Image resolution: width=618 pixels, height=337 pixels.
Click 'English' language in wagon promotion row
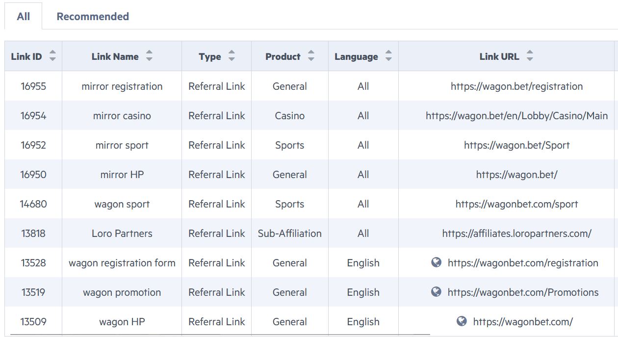click(x=363, y=292)
